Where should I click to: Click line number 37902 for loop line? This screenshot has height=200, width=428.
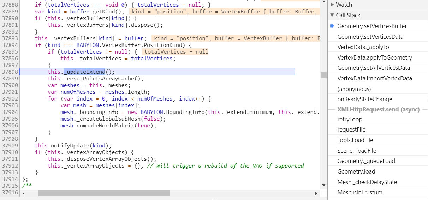[x=10, y=99]
